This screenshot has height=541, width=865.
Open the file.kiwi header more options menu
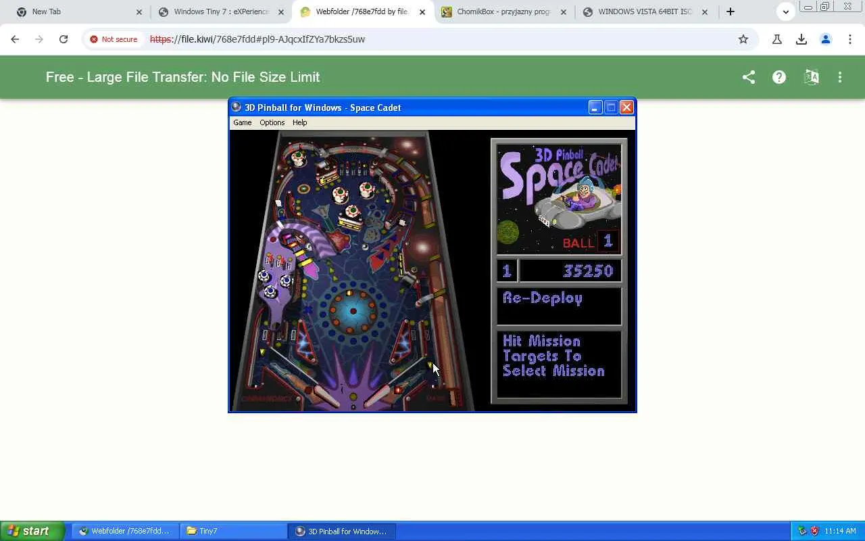pos(840,77)
